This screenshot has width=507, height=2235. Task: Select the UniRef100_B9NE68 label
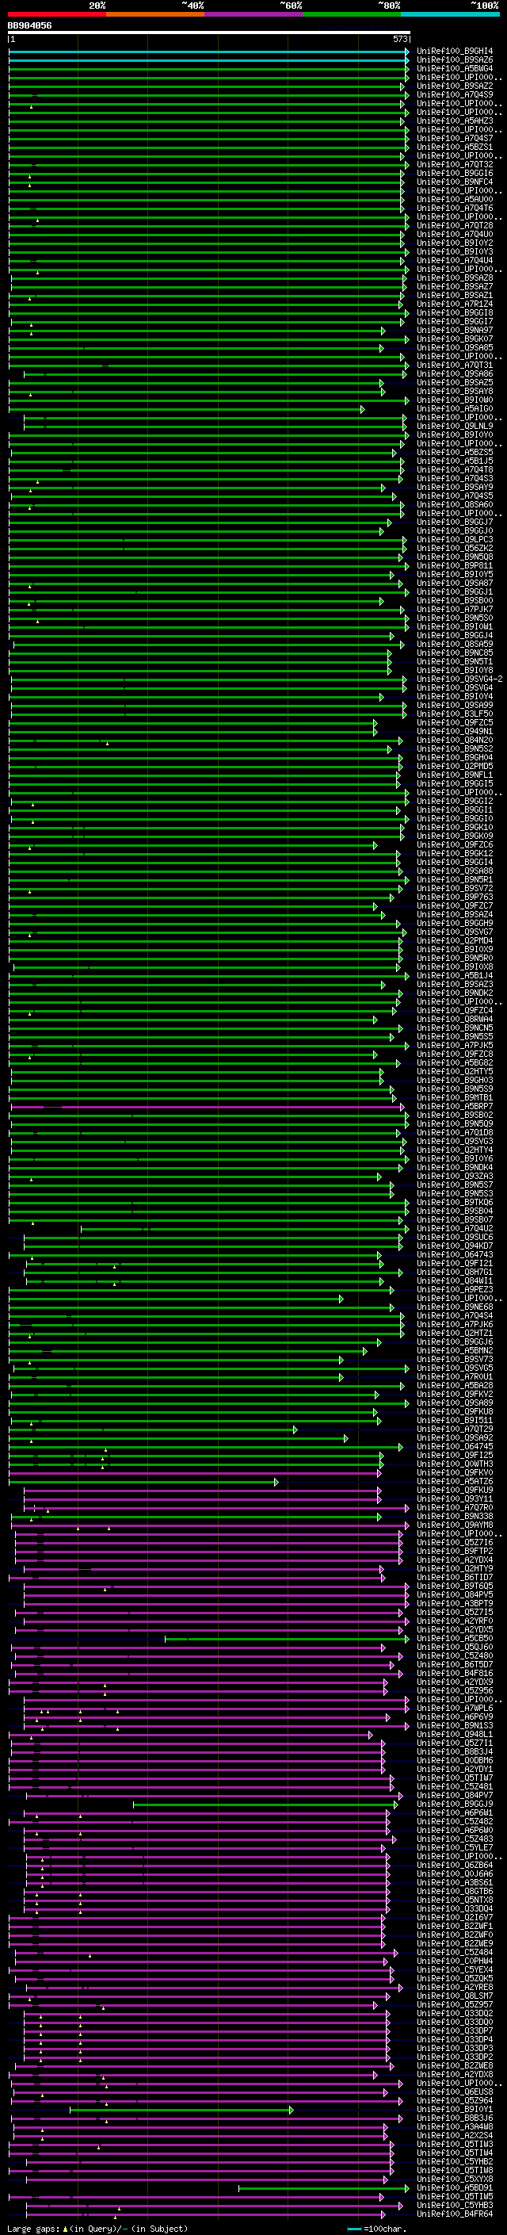point(455,1307)
